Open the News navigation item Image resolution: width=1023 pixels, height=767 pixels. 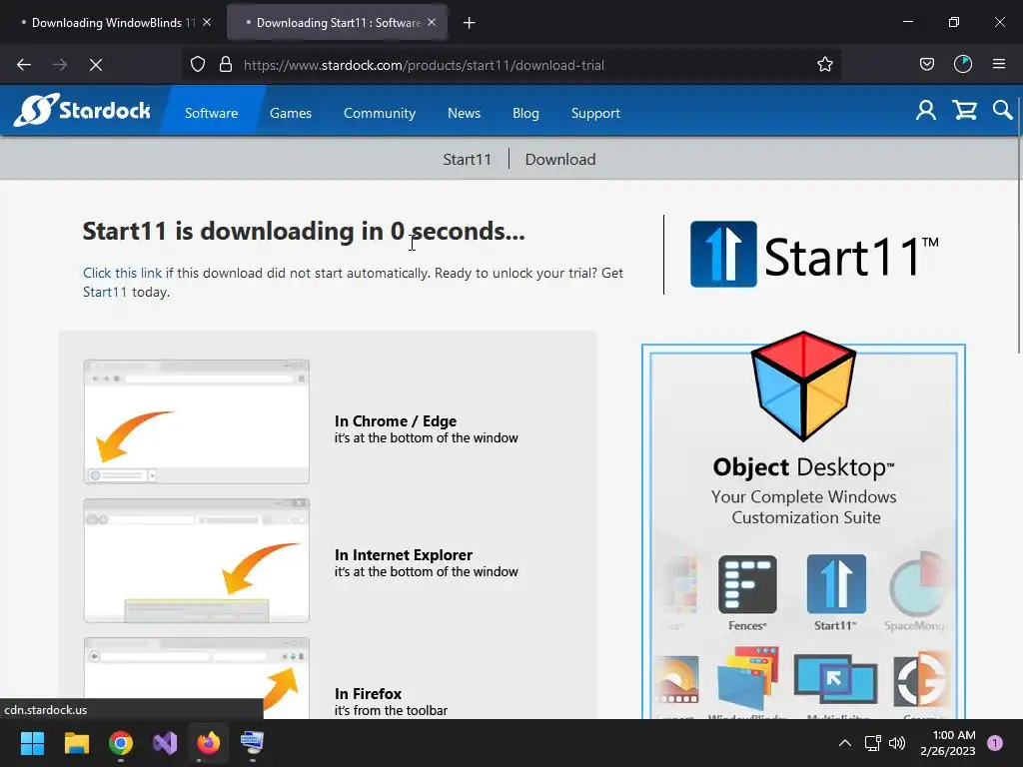point(464,113)
